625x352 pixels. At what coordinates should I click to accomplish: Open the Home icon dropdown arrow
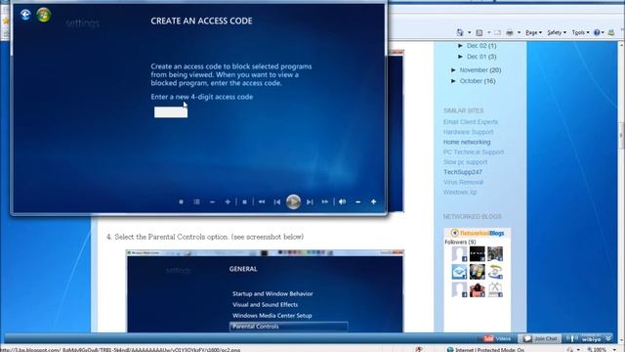tap(469, 32)
